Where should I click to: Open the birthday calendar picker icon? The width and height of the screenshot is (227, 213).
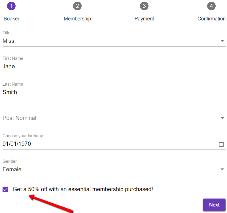[221, 144]
